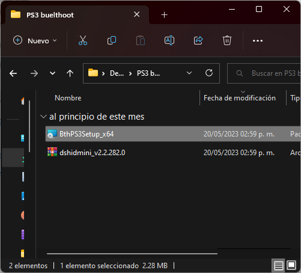Click the De... breadcrumb segment
The width and height of the screenshot is (301, 273).
(x=117, y=73)
